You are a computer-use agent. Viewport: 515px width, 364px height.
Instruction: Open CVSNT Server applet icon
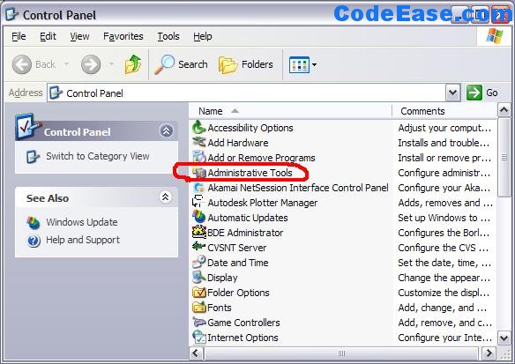pyautogui.click(x=198, y=247)
